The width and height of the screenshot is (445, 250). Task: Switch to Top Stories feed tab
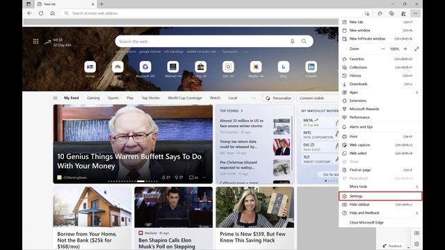click(x=150, y=98)
